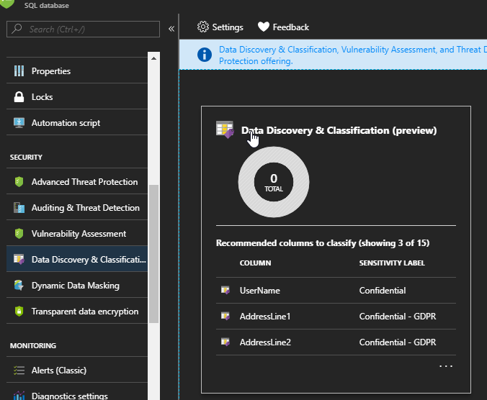
Task: Open Diagnostics settings in the Monitoring section
Action: tap(71, 395)
